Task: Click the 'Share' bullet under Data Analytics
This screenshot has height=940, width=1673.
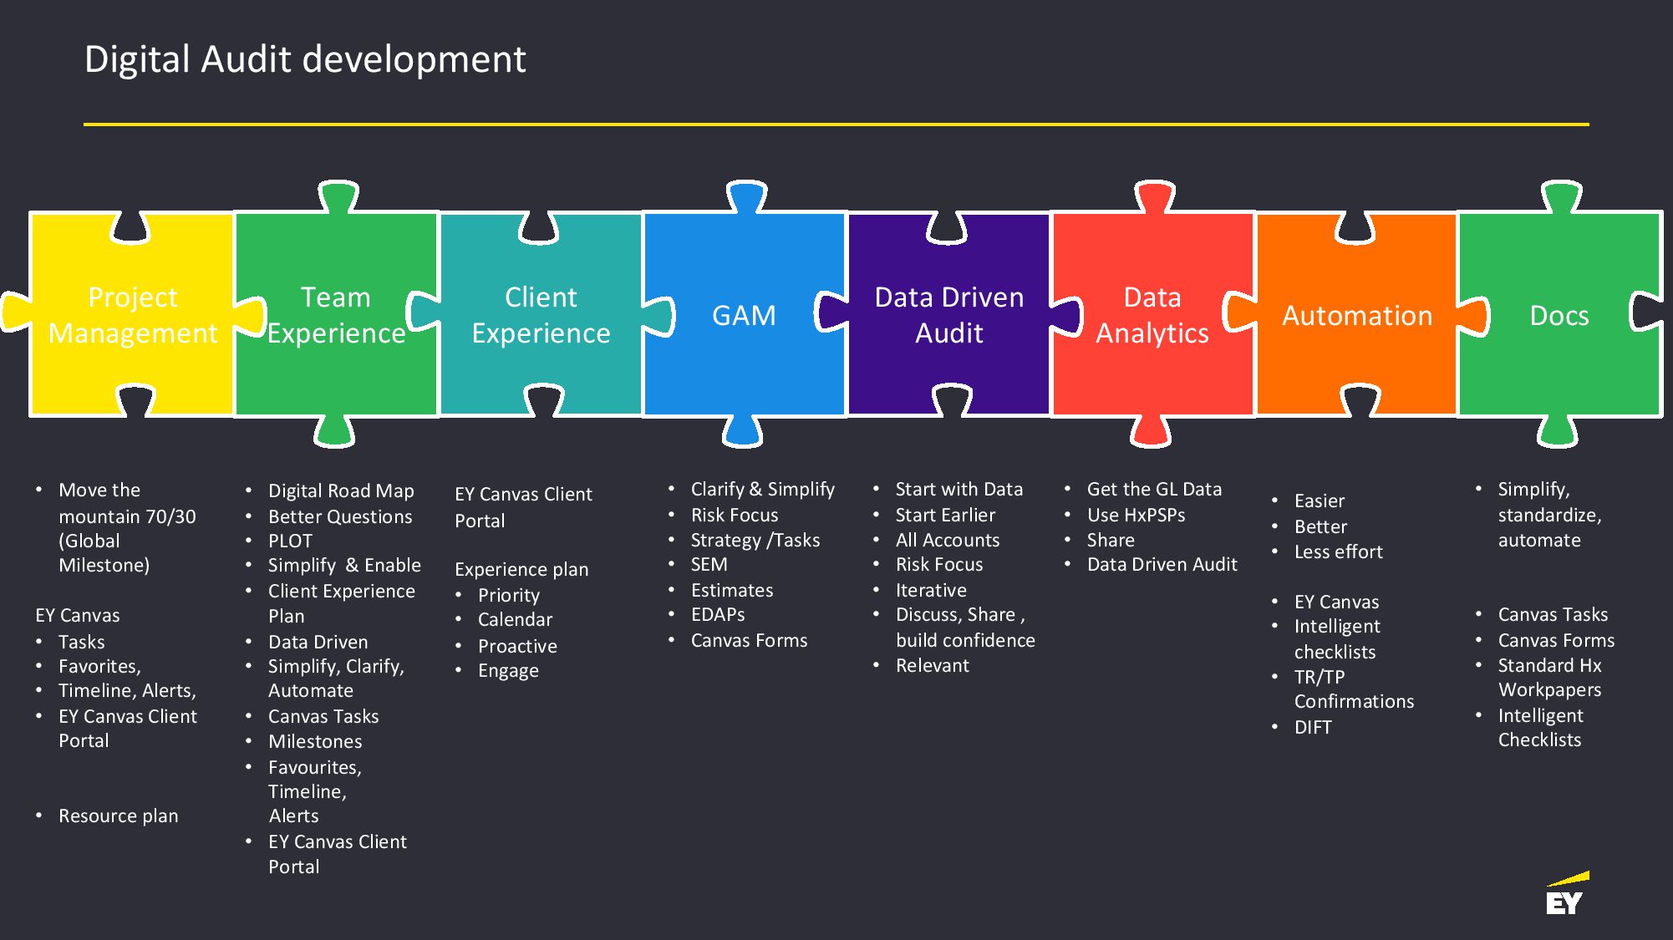Action: (x=1111, y=540)
